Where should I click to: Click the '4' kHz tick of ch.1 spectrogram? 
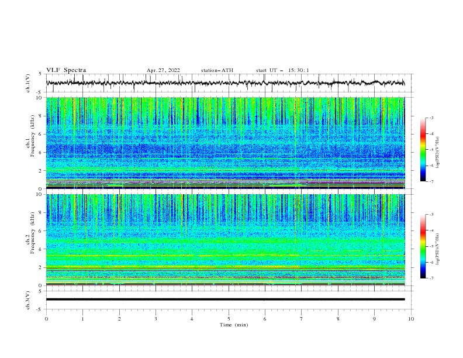pyautogui.click(x=42, y=153)
